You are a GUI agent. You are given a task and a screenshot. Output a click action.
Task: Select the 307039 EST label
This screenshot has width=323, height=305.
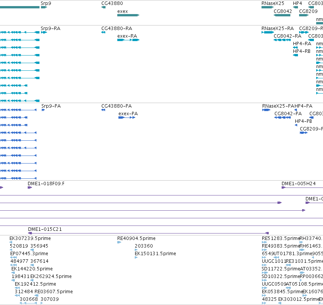point(50,299)
